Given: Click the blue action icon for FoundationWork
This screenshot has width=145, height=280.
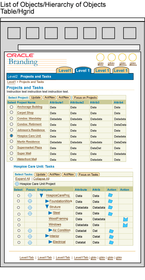Looking at the screenshot, I should (110, 201).
